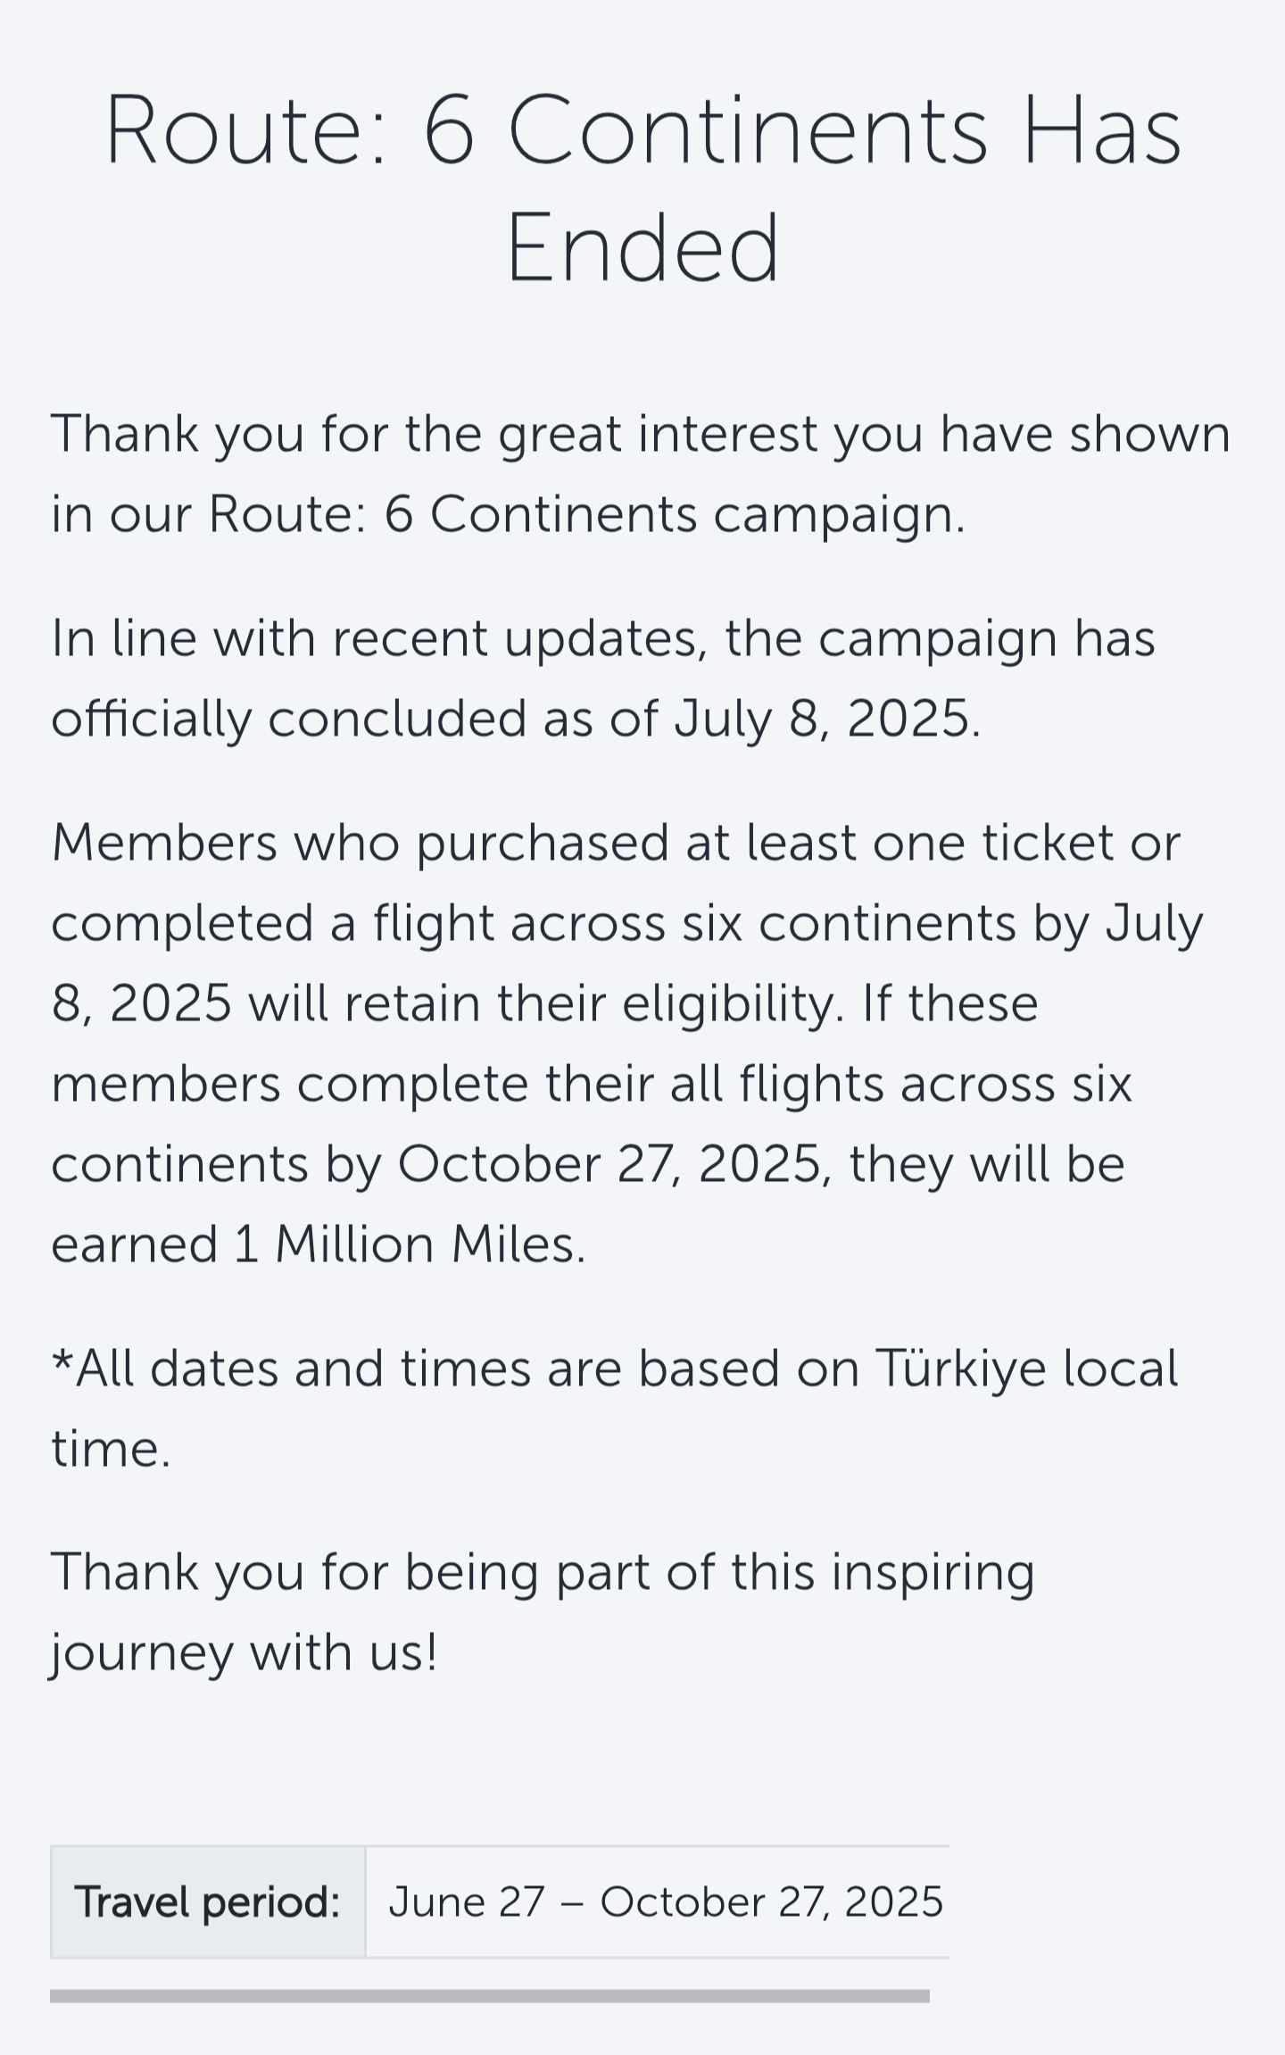Tap the asterisk before "All dates and times"
Viewport: 1285px width, 2055px height.
(x=62, y=1360)
